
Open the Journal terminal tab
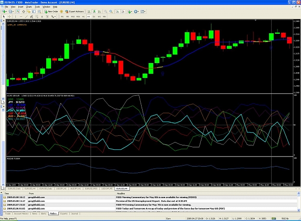(x=75, y=214)
